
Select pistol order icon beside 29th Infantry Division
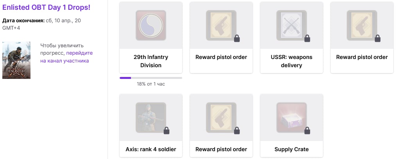221,25
